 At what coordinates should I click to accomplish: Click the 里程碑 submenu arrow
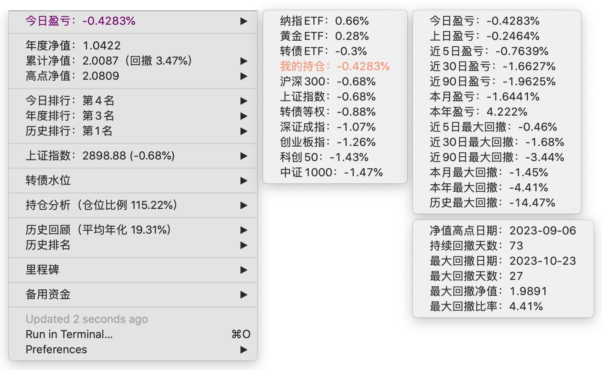coord(244,270)
